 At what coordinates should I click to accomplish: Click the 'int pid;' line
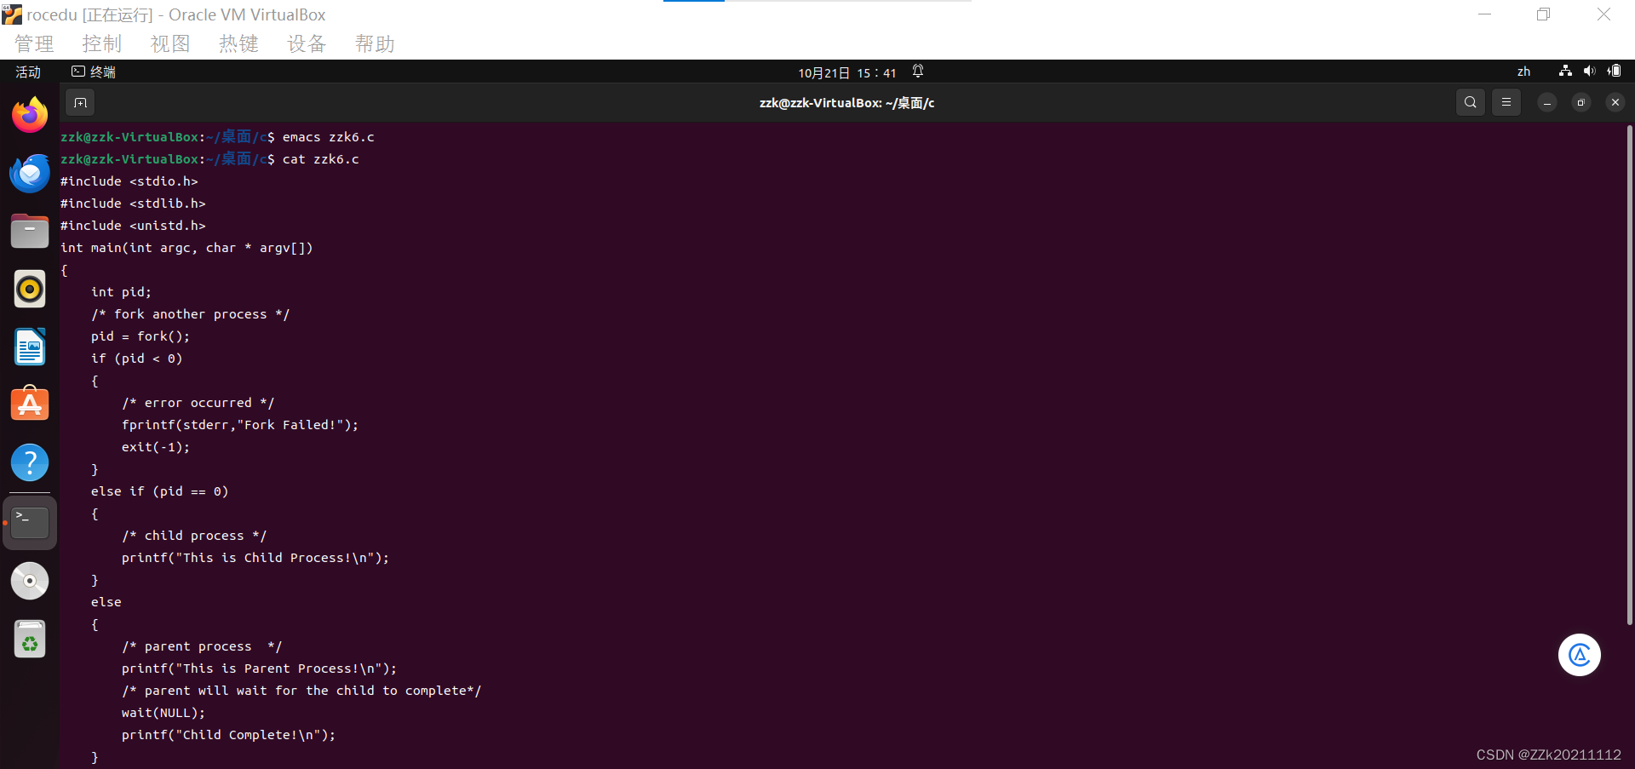[x=121, y=292]
